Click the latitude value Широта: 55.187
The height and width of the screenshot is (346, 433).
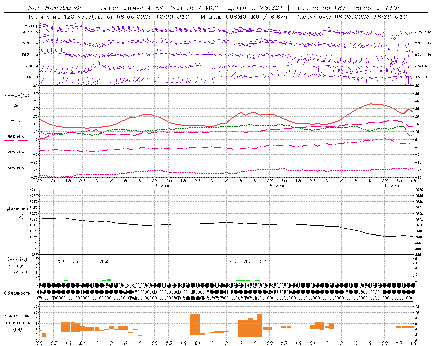(x=319, y=8)
